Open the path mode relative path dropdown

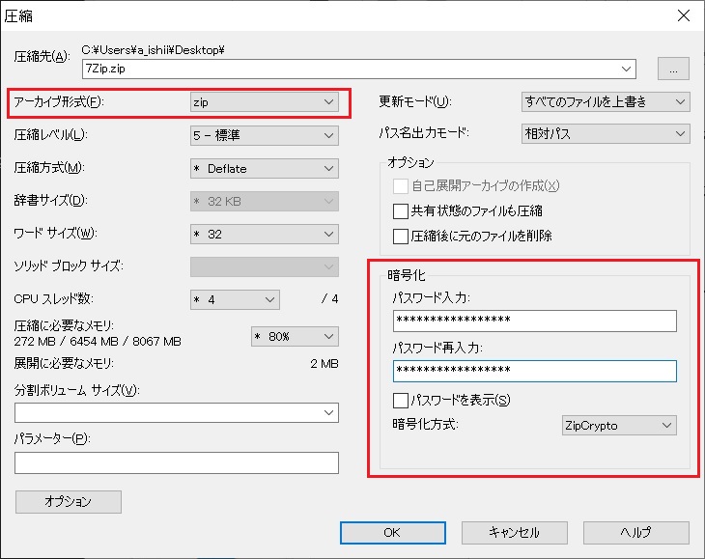605,134
